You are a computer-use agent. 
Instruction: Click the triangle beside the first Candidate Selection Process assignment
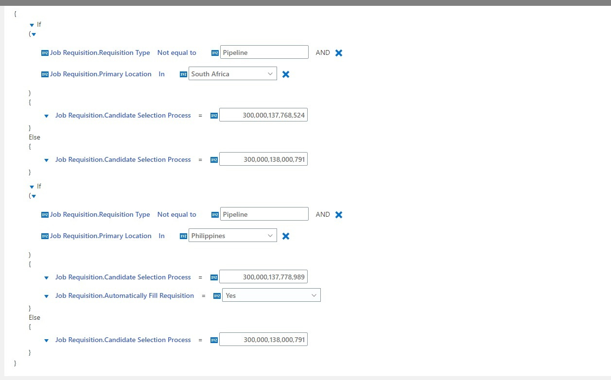click(x=46, y=116)
